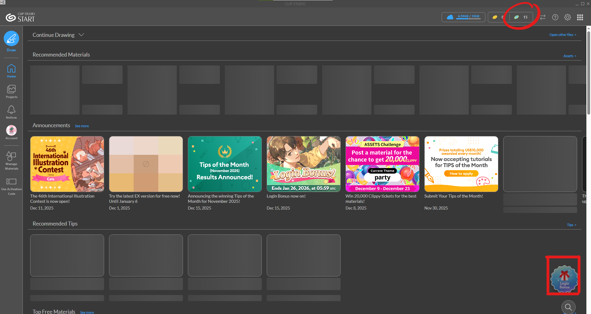Open the Tips of the Month results thumbnail
The image size is (591, 314).
point(225,164)
